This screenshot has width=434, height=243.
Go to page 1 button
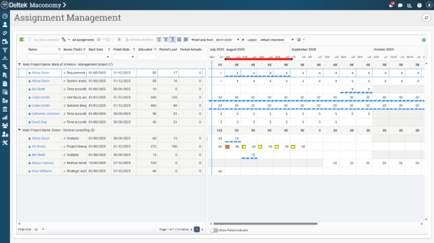tap(197, 229)
